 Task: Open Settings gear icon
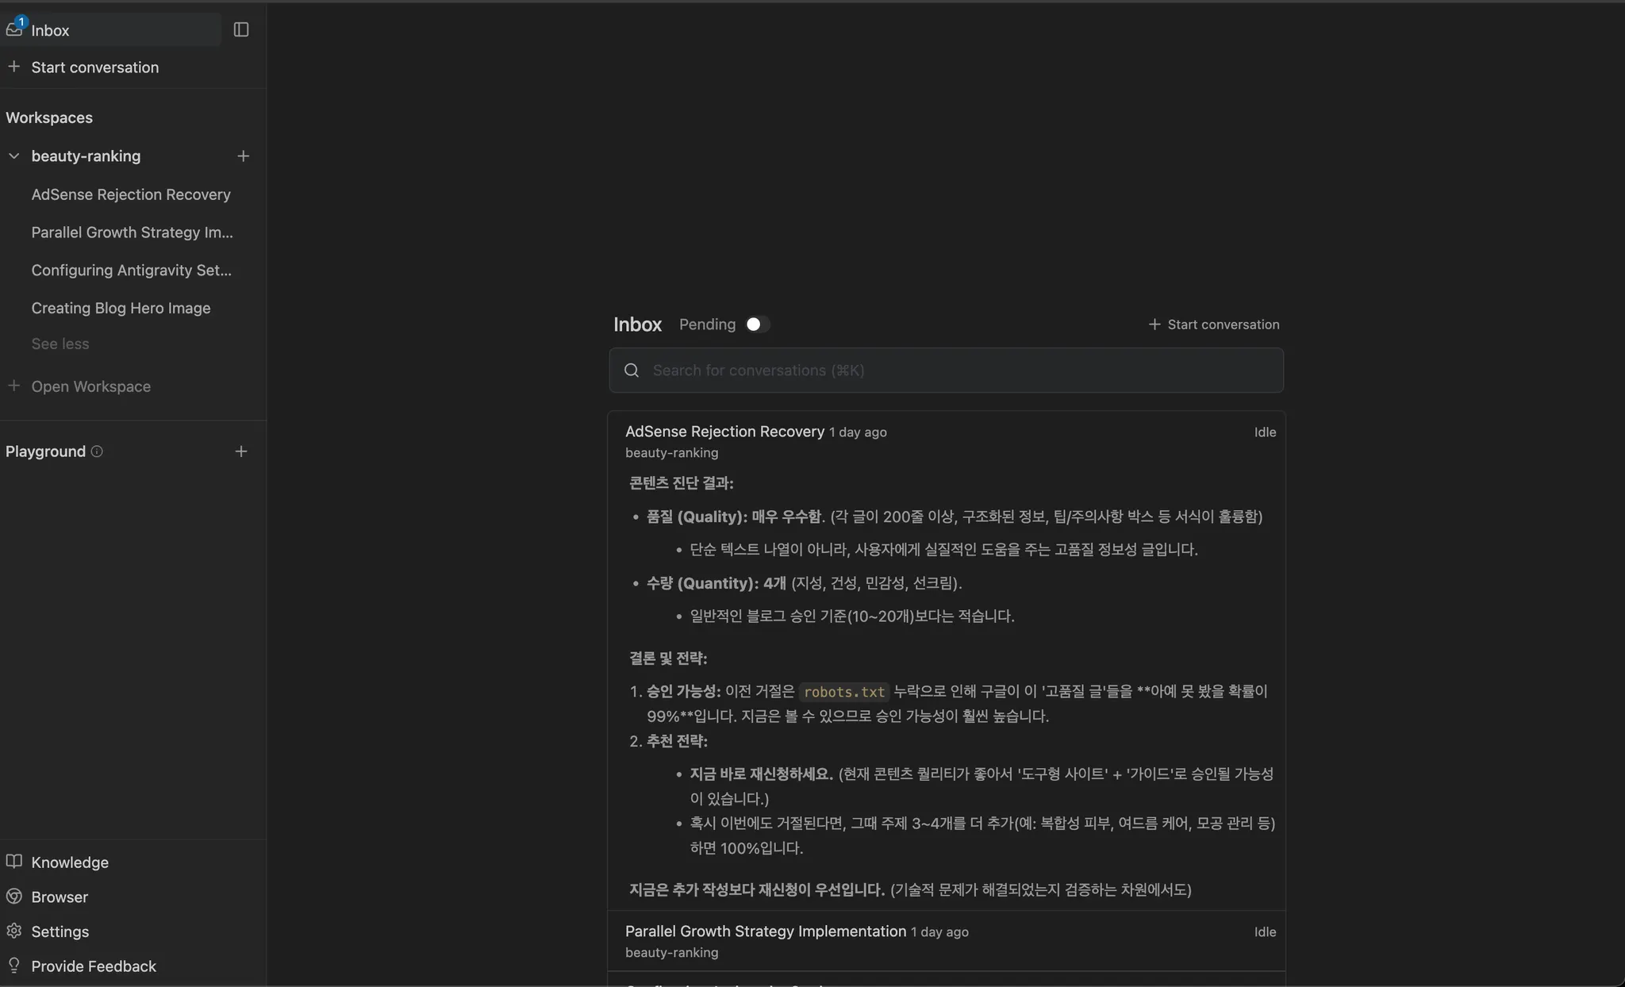coord(14,931)
